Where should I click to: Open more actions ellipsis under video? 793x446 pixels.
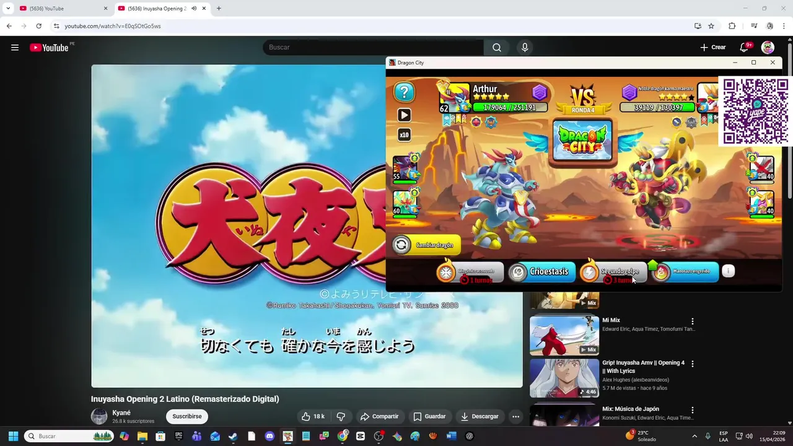click(515, 416)
